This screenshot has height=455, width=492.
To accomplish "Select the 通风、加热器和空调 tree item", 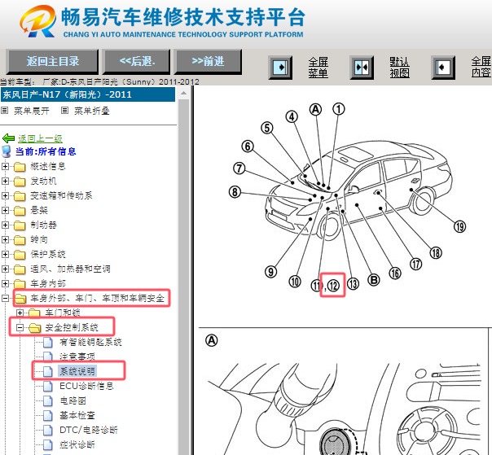I will coord(70,269).
